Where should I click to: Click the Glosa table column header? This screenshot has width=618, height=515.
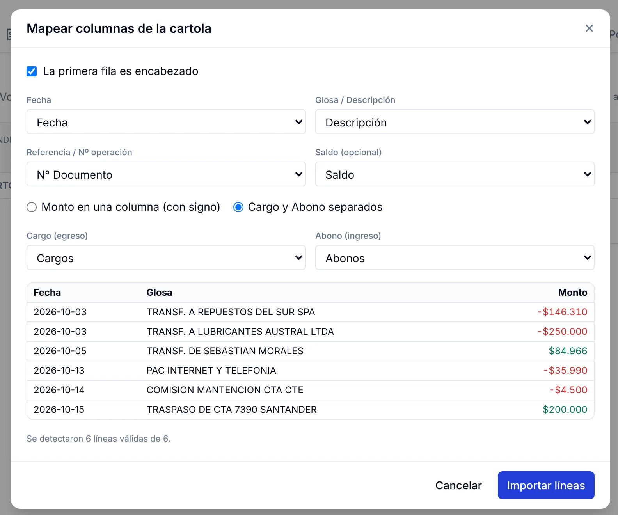pyautogui.click(x=159, y=293)
